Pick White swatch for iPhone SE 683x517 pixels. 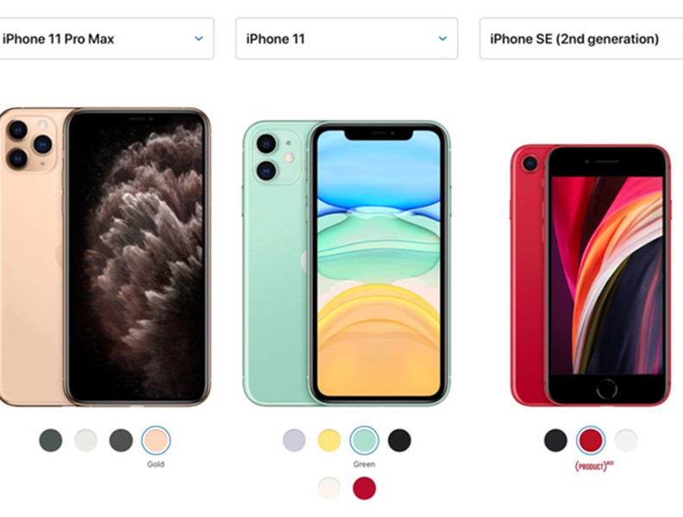click(x=625, y=440)
